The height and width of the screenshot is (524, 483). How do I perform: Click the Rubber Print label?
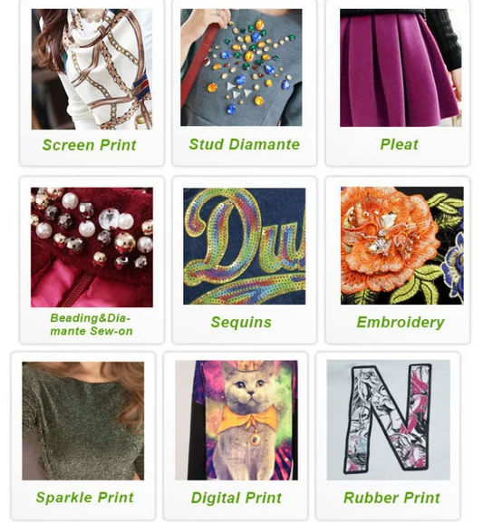point(391,498)
